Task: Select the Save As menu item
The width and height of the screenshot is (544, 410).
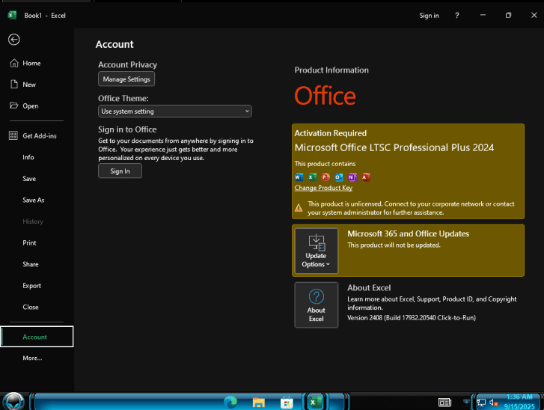Action: tap(33, 201)
